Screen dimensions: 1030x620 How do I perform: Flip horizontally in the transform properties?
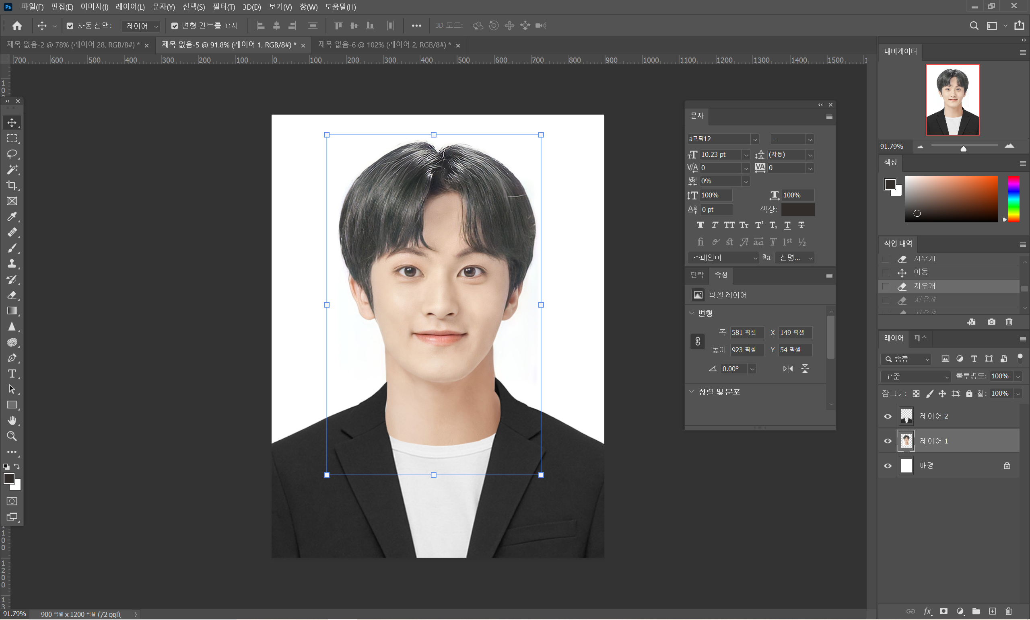point(787,368)
